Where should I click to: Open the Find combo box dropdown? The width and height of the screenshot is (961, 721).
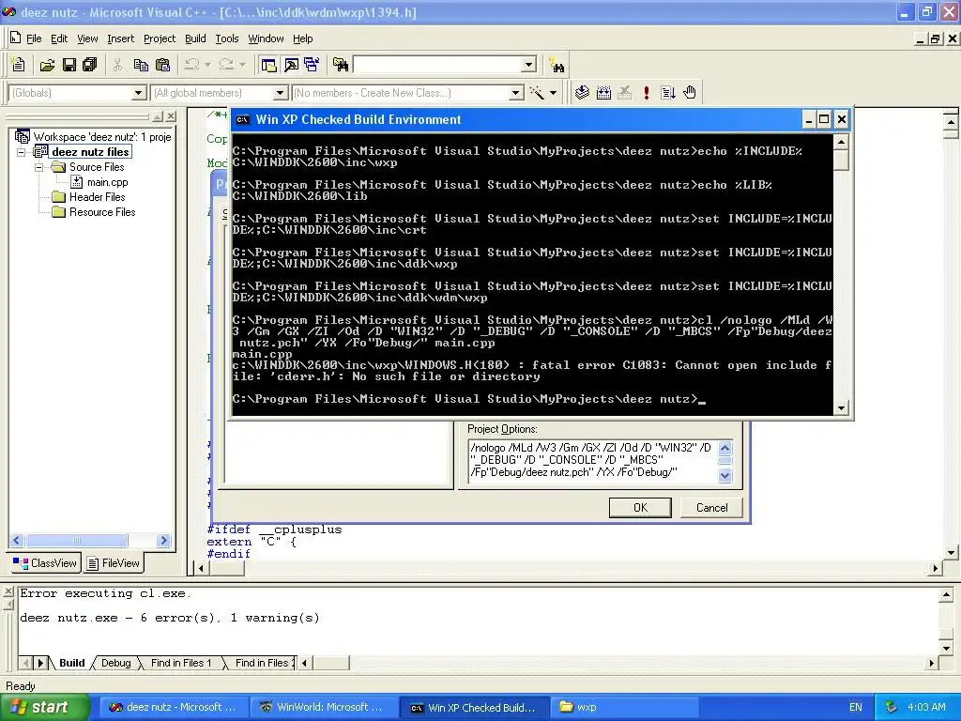click(529, 65)
